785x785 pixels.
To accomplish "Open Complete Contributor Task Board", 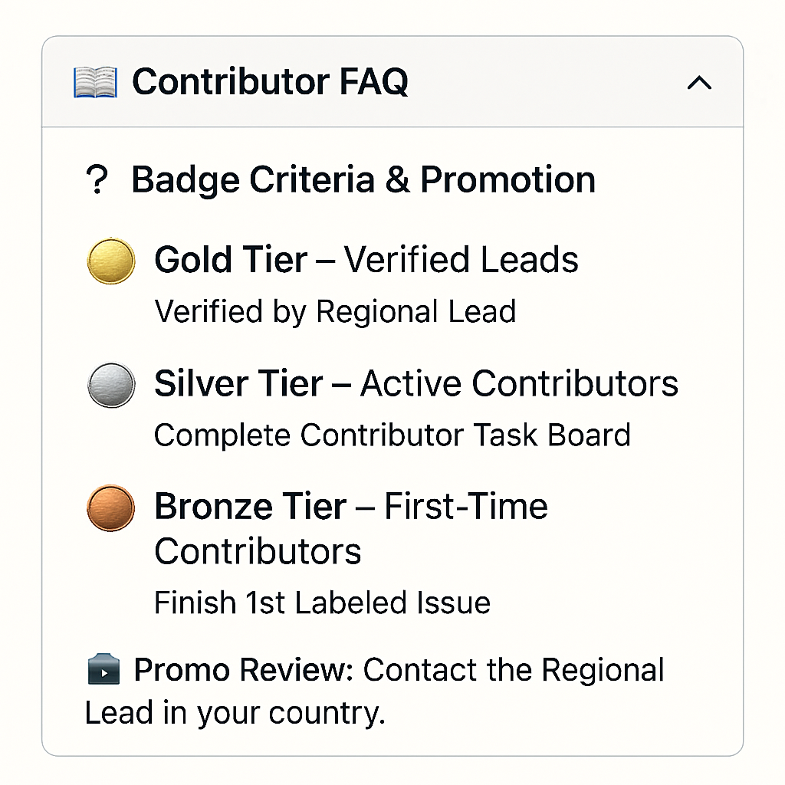I will (392, 435).
